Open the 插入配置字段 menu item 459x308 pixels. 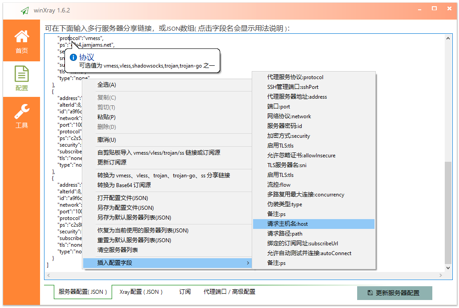click(x=167, y=263)
